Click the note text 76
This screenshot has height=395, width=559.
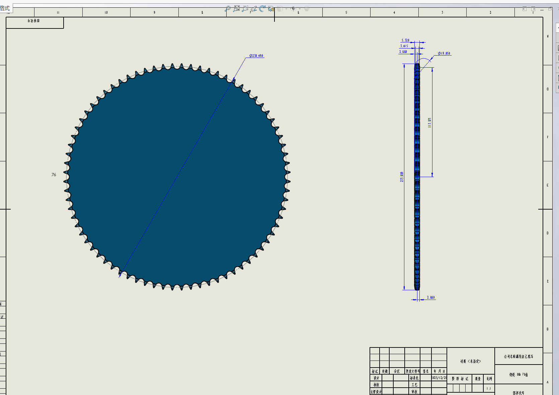pyautogui.click(x=54, y=175)
